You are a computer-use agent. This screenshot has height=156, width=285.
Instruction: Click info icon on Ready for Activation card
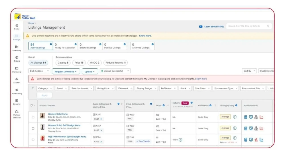(76, 44)
